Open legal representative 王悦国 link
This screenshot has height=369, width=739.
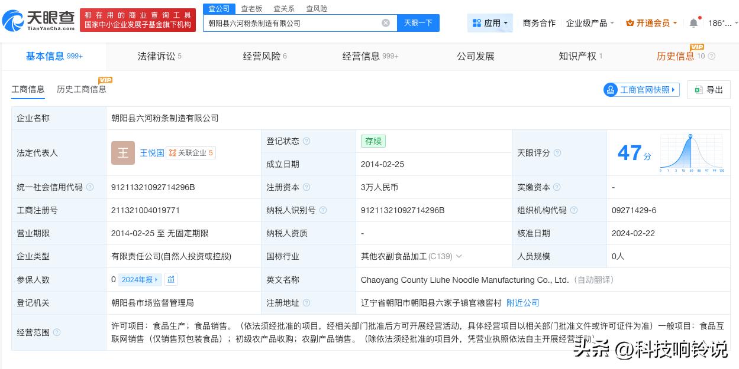click(152, 153)
